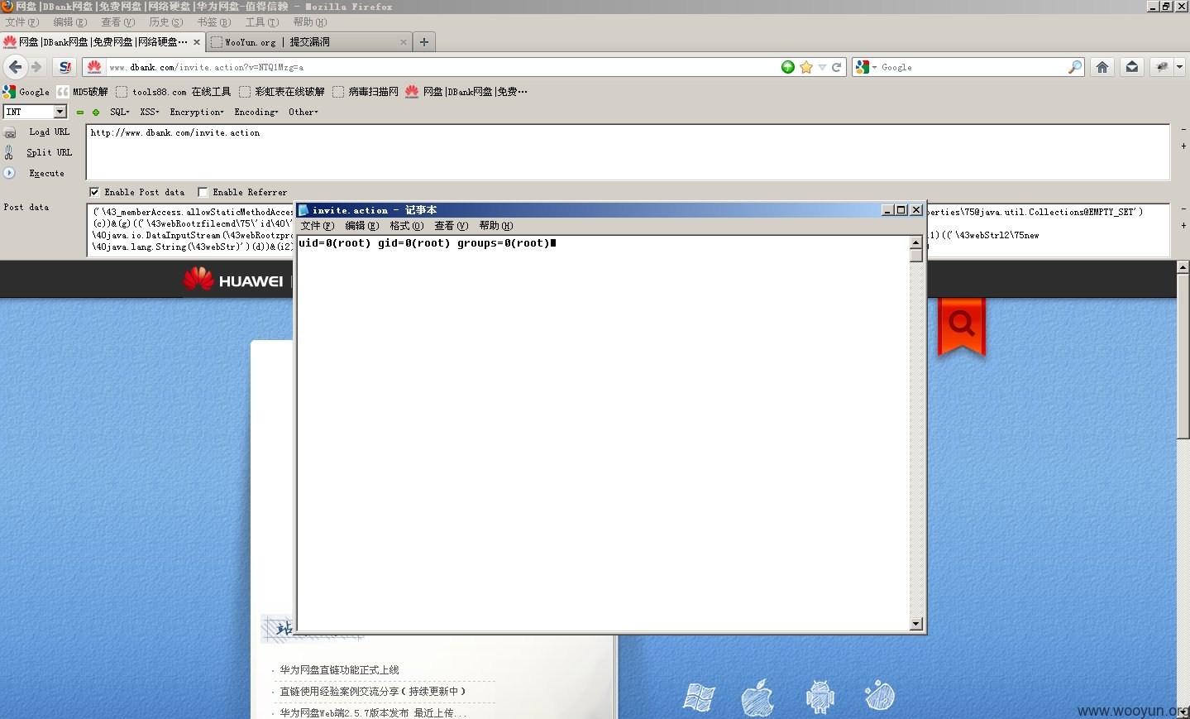Click the Notepad scrollbar up arrow

click(x=915, y=242)
